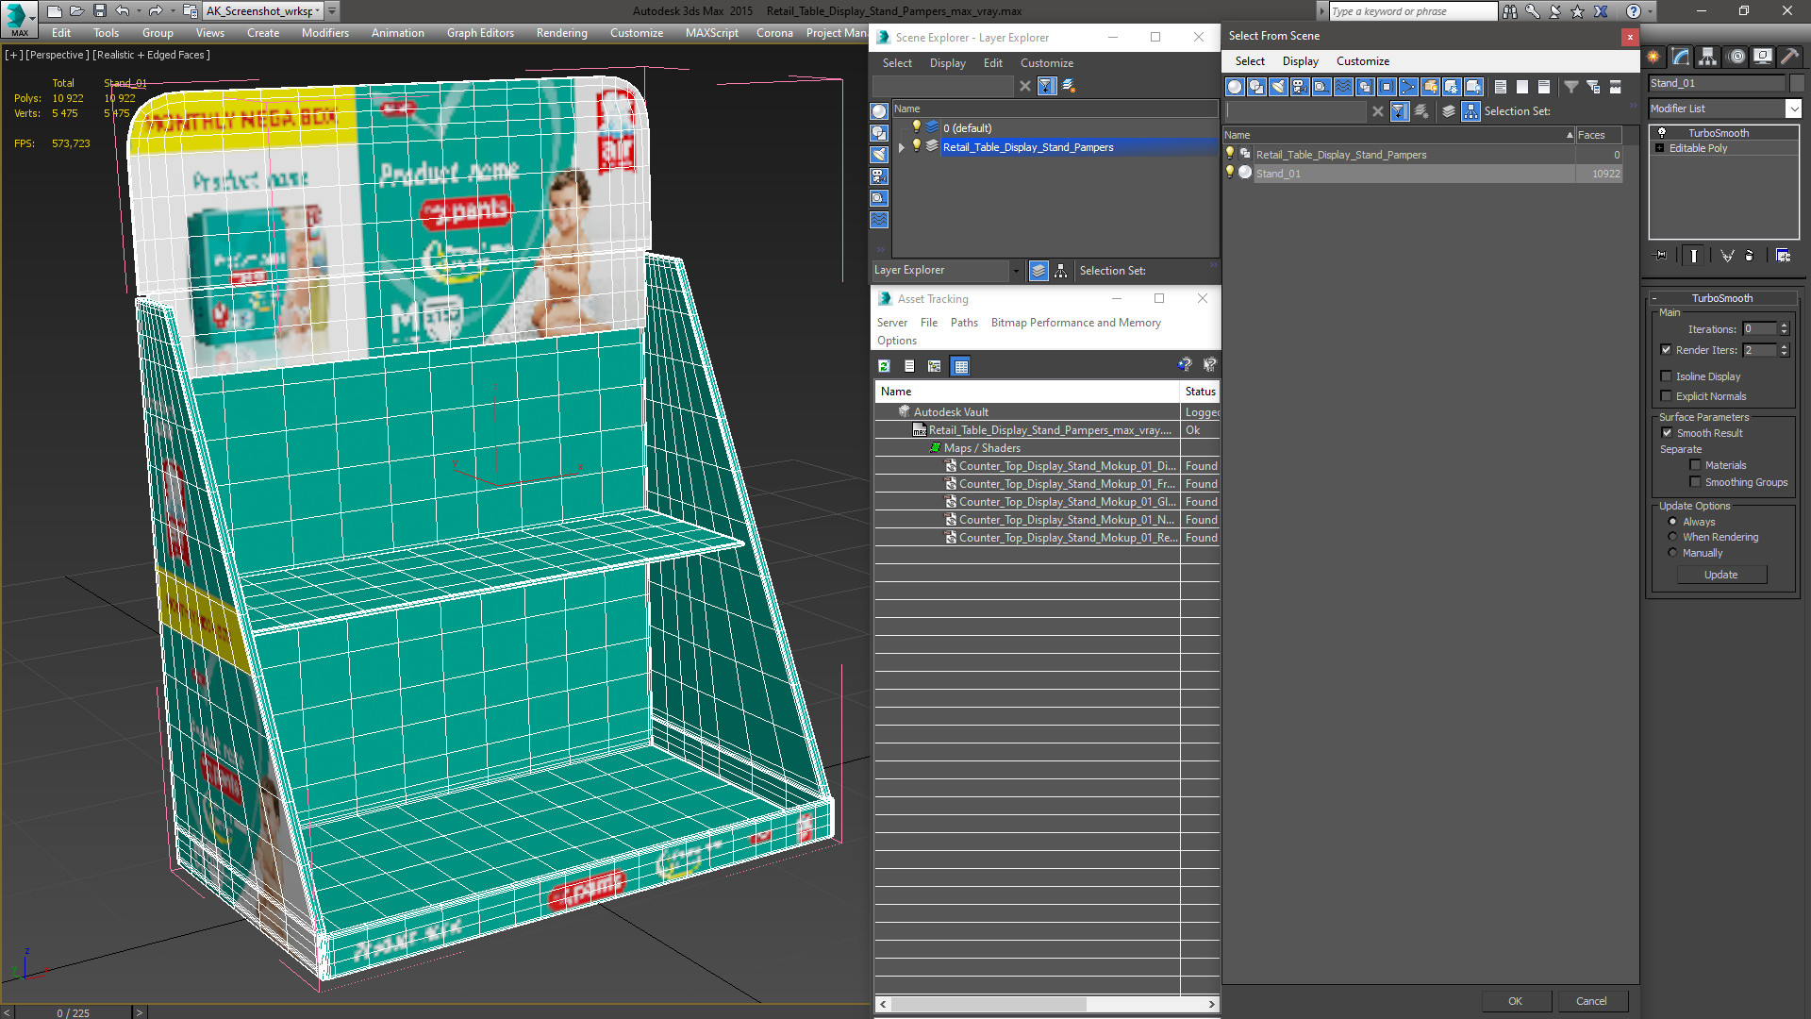Select the Always update option

tap(1672, 522)
